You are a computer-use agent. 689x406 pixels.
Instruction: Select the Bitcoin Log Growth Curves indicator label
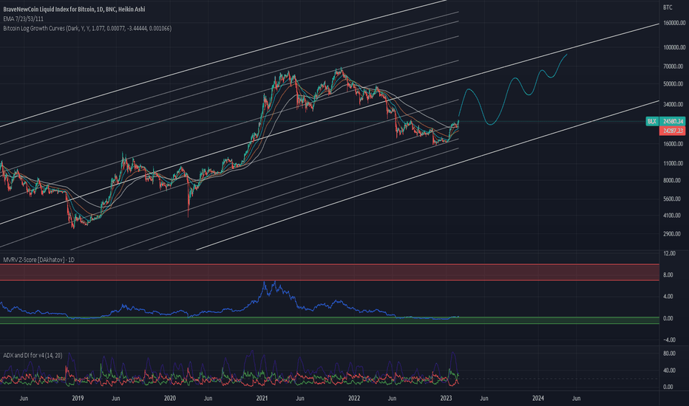click(87, 29)
